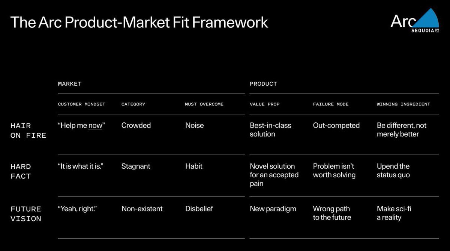Select the PRODUCT section header
The height and width of the screenshot is (251, 450).
(263, 84)
